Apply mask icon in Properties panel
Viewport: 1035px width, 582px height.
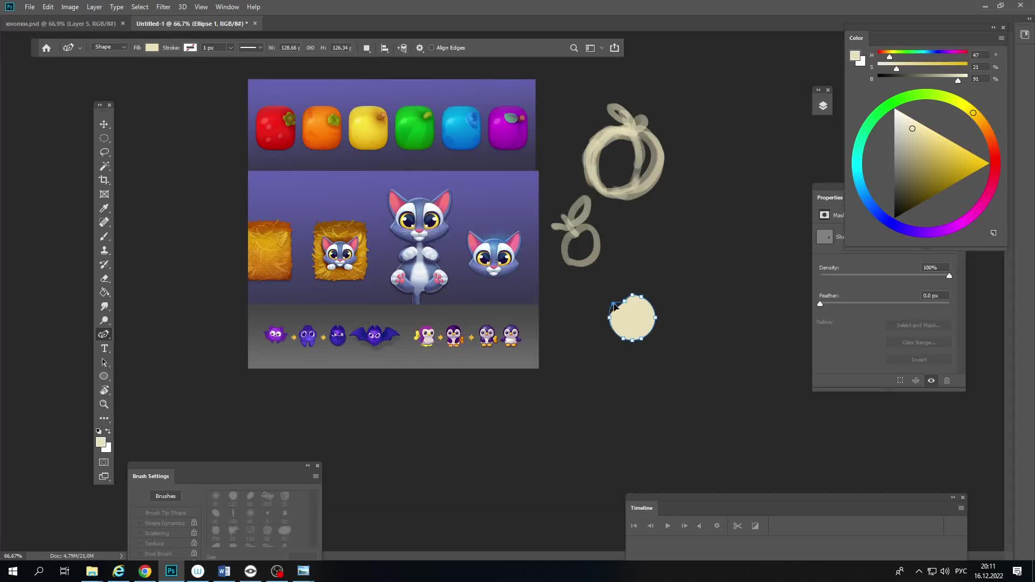(916, 380)
